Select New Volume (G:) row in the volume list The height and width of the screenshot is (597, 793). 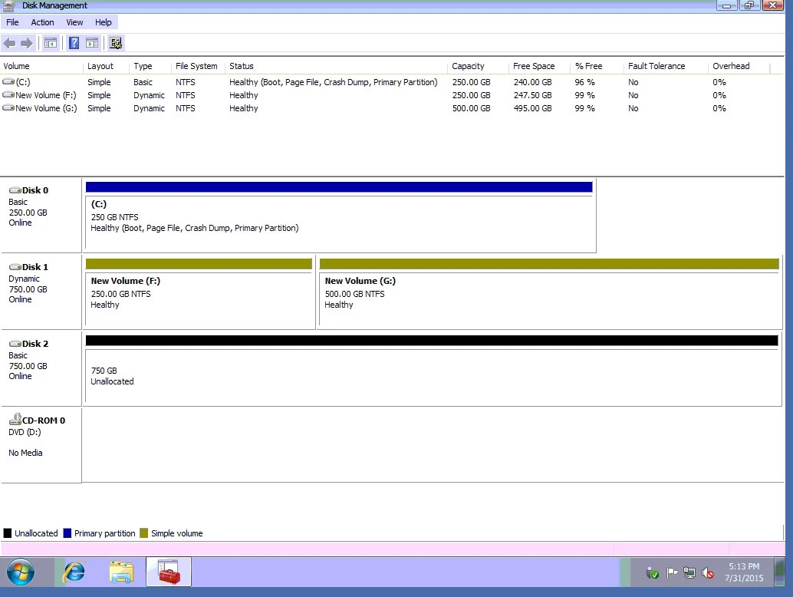click(46, 108)
